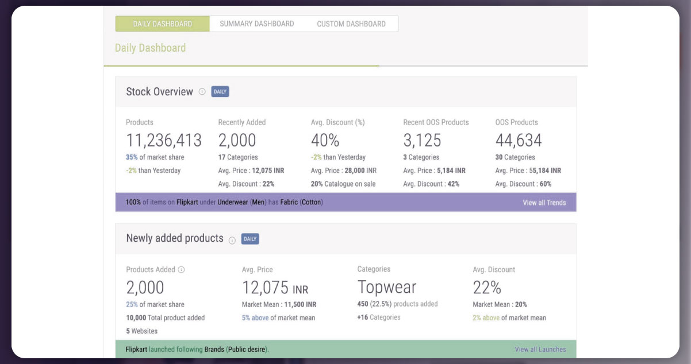Click the large 22% value in Newly added products
Screen dimensions: 691x364
[487, 287]
